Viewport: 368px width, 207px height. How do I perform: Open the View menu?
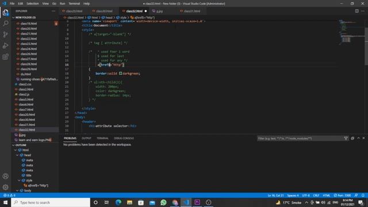point(45,3)
